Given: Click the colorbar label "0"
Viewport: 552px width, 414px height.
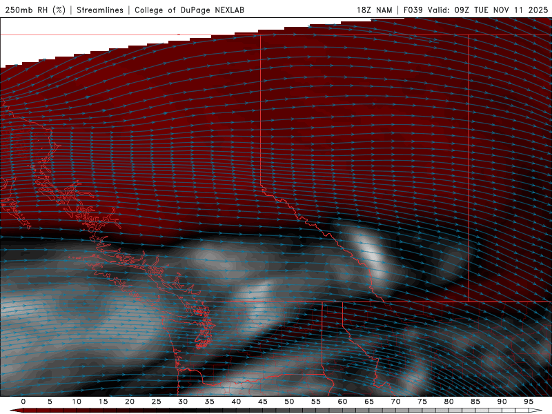Looking at the screenshot, I should coord(23,402).
